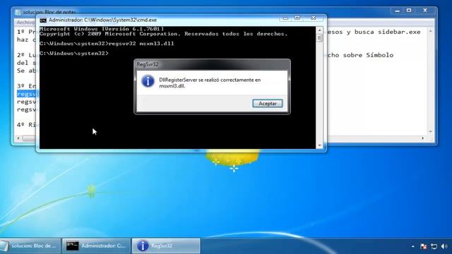The image size is (452, 254).
Task: Click the 'regsvr32 msxml3.dll' command line text
Action: pyautogui.click(x=141, y=44)
